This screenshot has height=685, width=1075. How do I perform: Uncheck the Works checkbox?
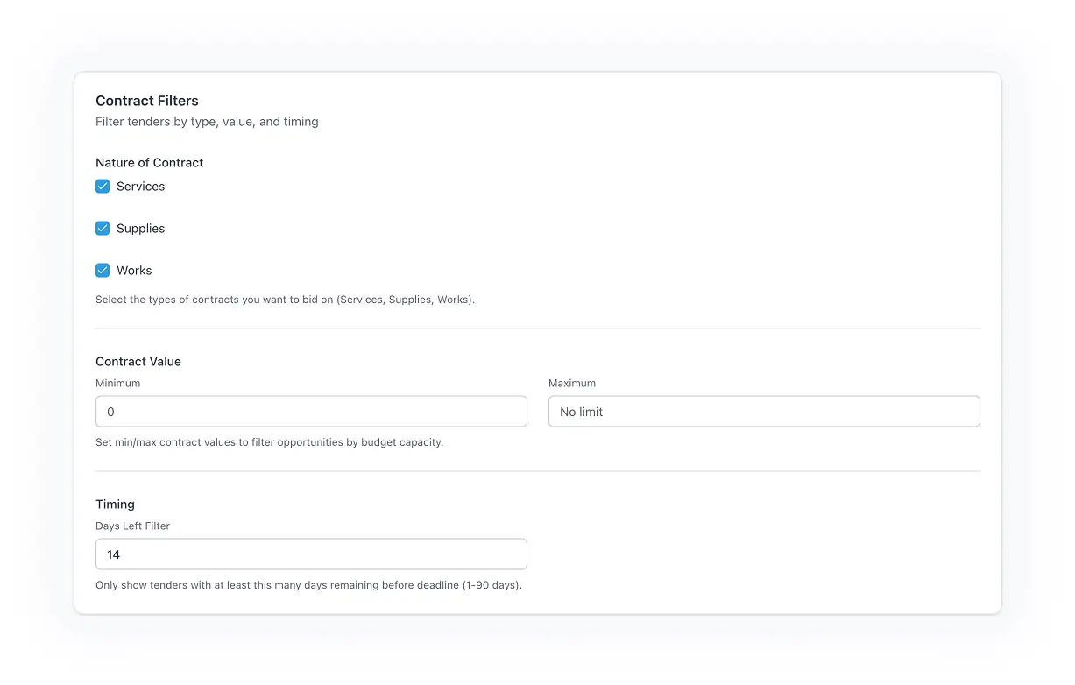(x=103, y=270)
